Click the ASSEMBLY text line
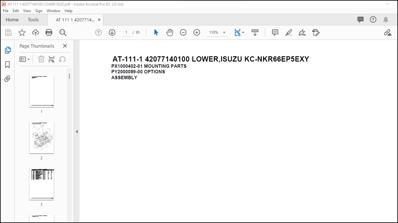Screen dimensions: 398x223 [x=124, y=77]
